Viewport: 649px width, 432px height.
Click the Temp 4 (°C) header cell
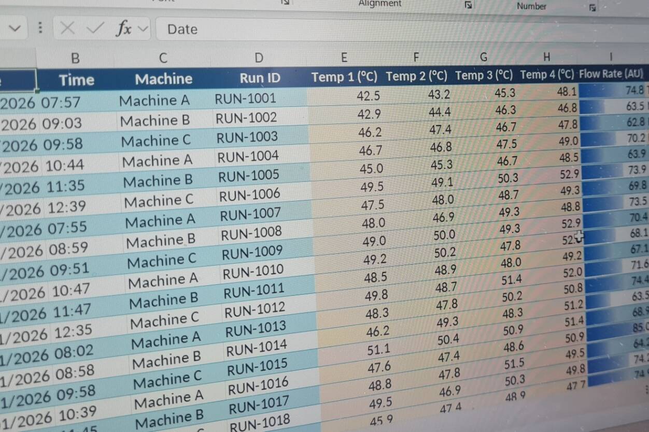[547, 75]
